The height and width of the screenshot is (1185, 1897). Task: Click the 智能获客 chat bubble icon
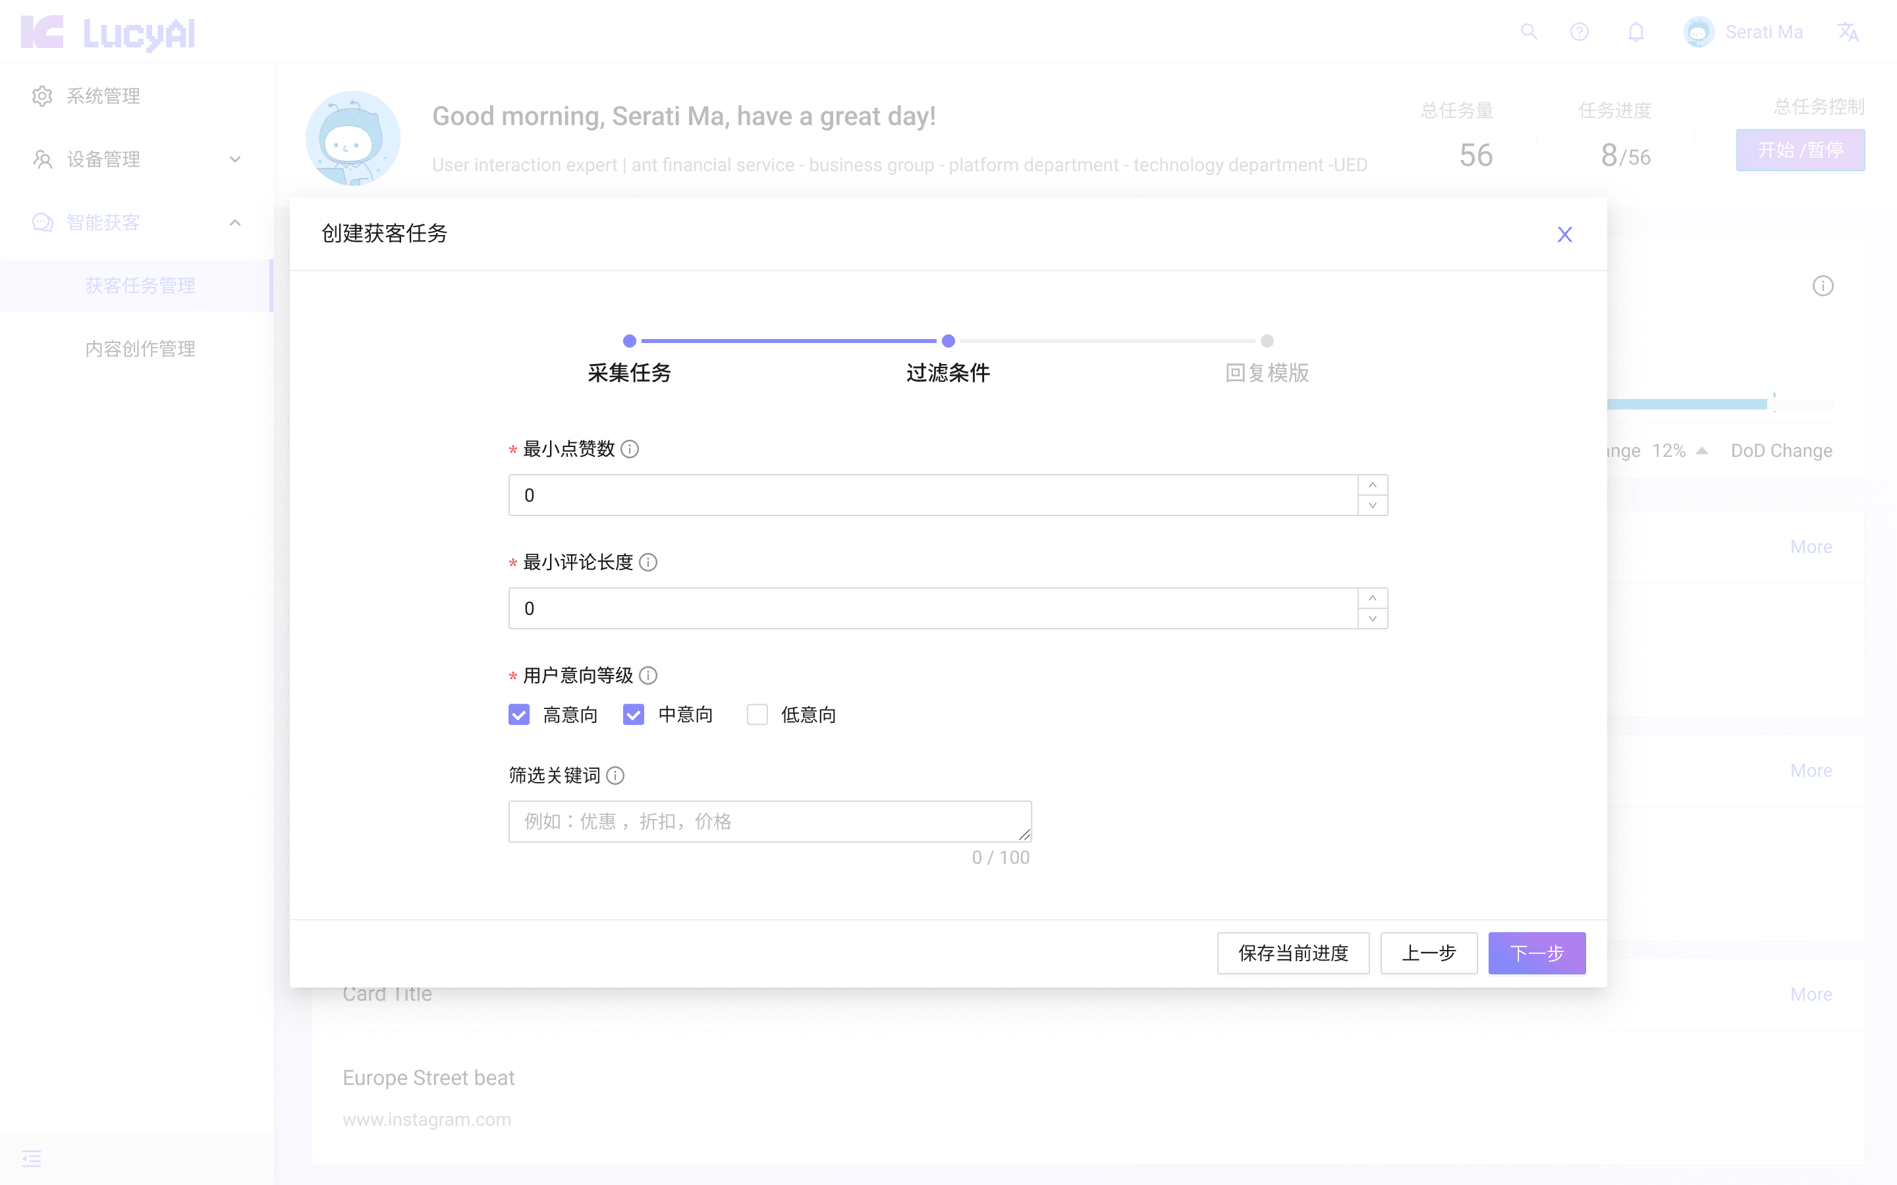tap(41, 223)
